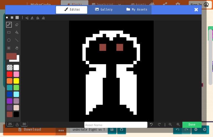This screenshot has height=137, width=213.
Task: Select the Eraser tool
Action: 17,25
